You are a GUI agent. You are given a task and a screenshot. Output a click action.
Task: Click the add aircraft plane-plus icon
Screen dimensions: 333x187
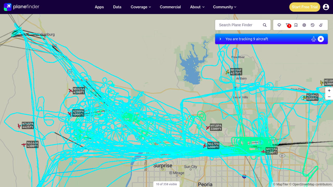[321, 25]
